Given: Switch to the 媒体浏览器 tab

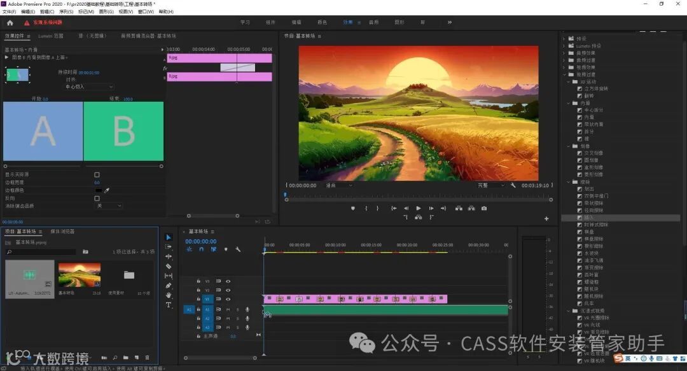Looking at the screenshot, I should coord(62,232).
